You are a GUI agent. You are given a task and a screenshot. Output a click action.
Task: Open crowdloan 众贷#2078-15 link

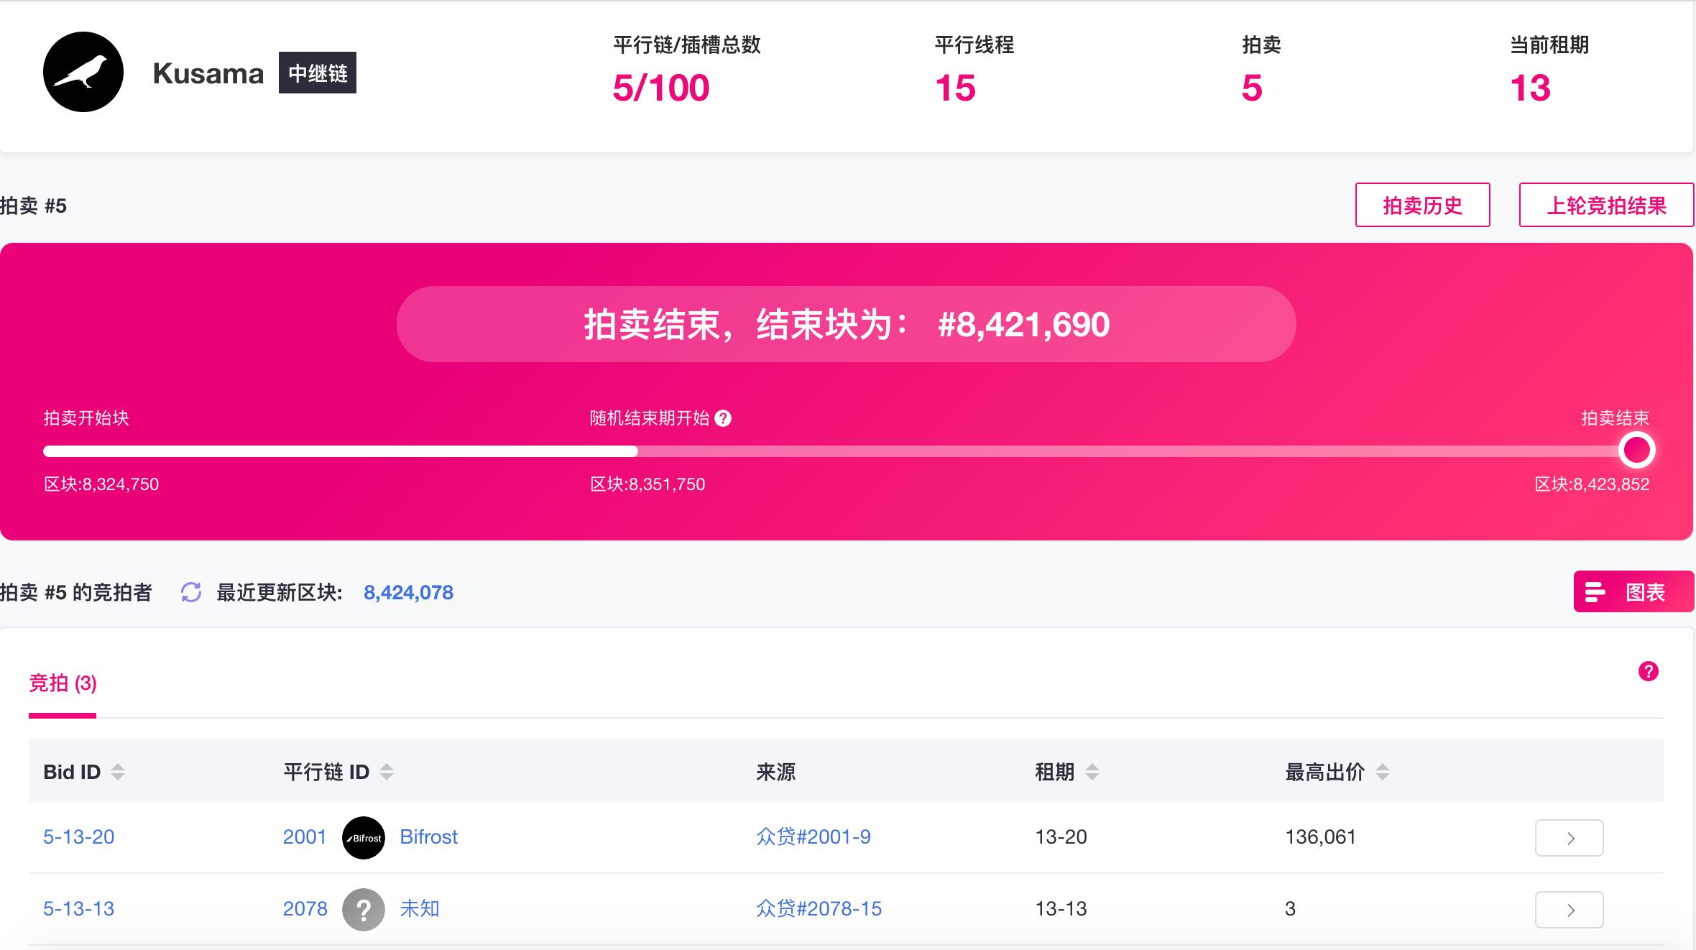[x=819, y=909]
